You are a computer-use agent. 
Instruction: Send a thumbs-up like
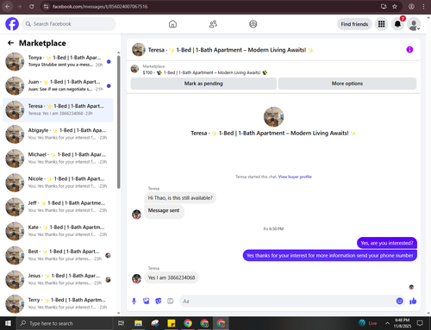(413, 301)
